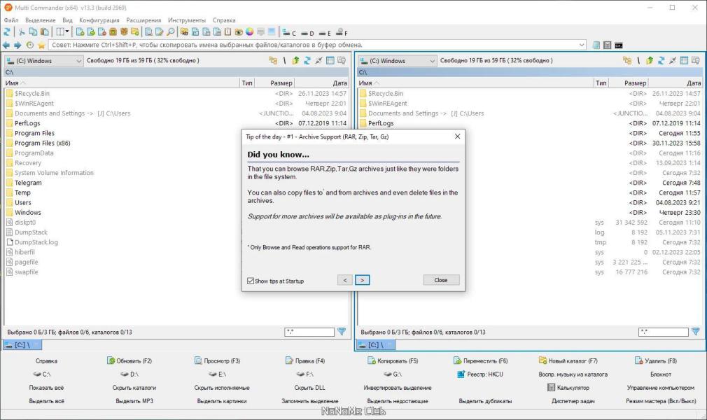707x420 pixels.
Task: Click left panel refresh icon
Action: (x=307, y=60)
